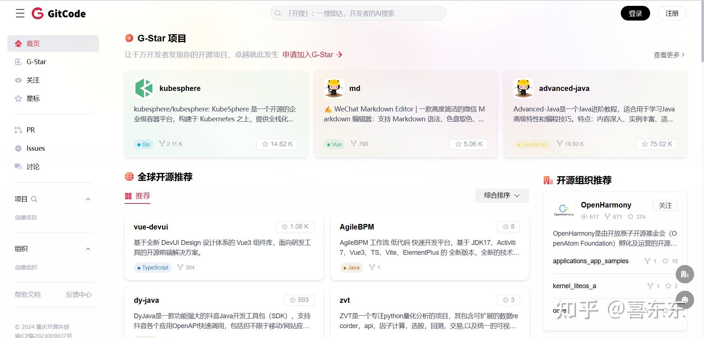
Task: Click the globe icon by 全球开源推荐
Action: [129, 177]
